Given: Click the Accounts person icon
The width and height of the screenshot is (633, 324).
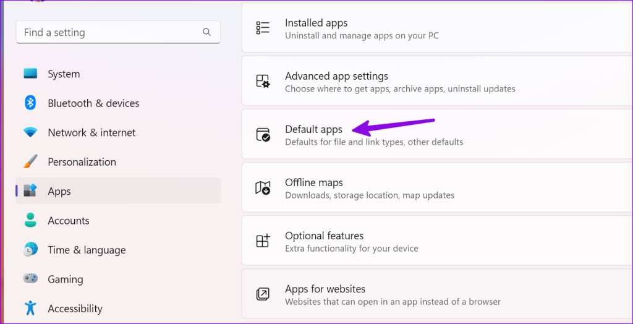Looking at the screenshot, I should [x=30, y=220].
